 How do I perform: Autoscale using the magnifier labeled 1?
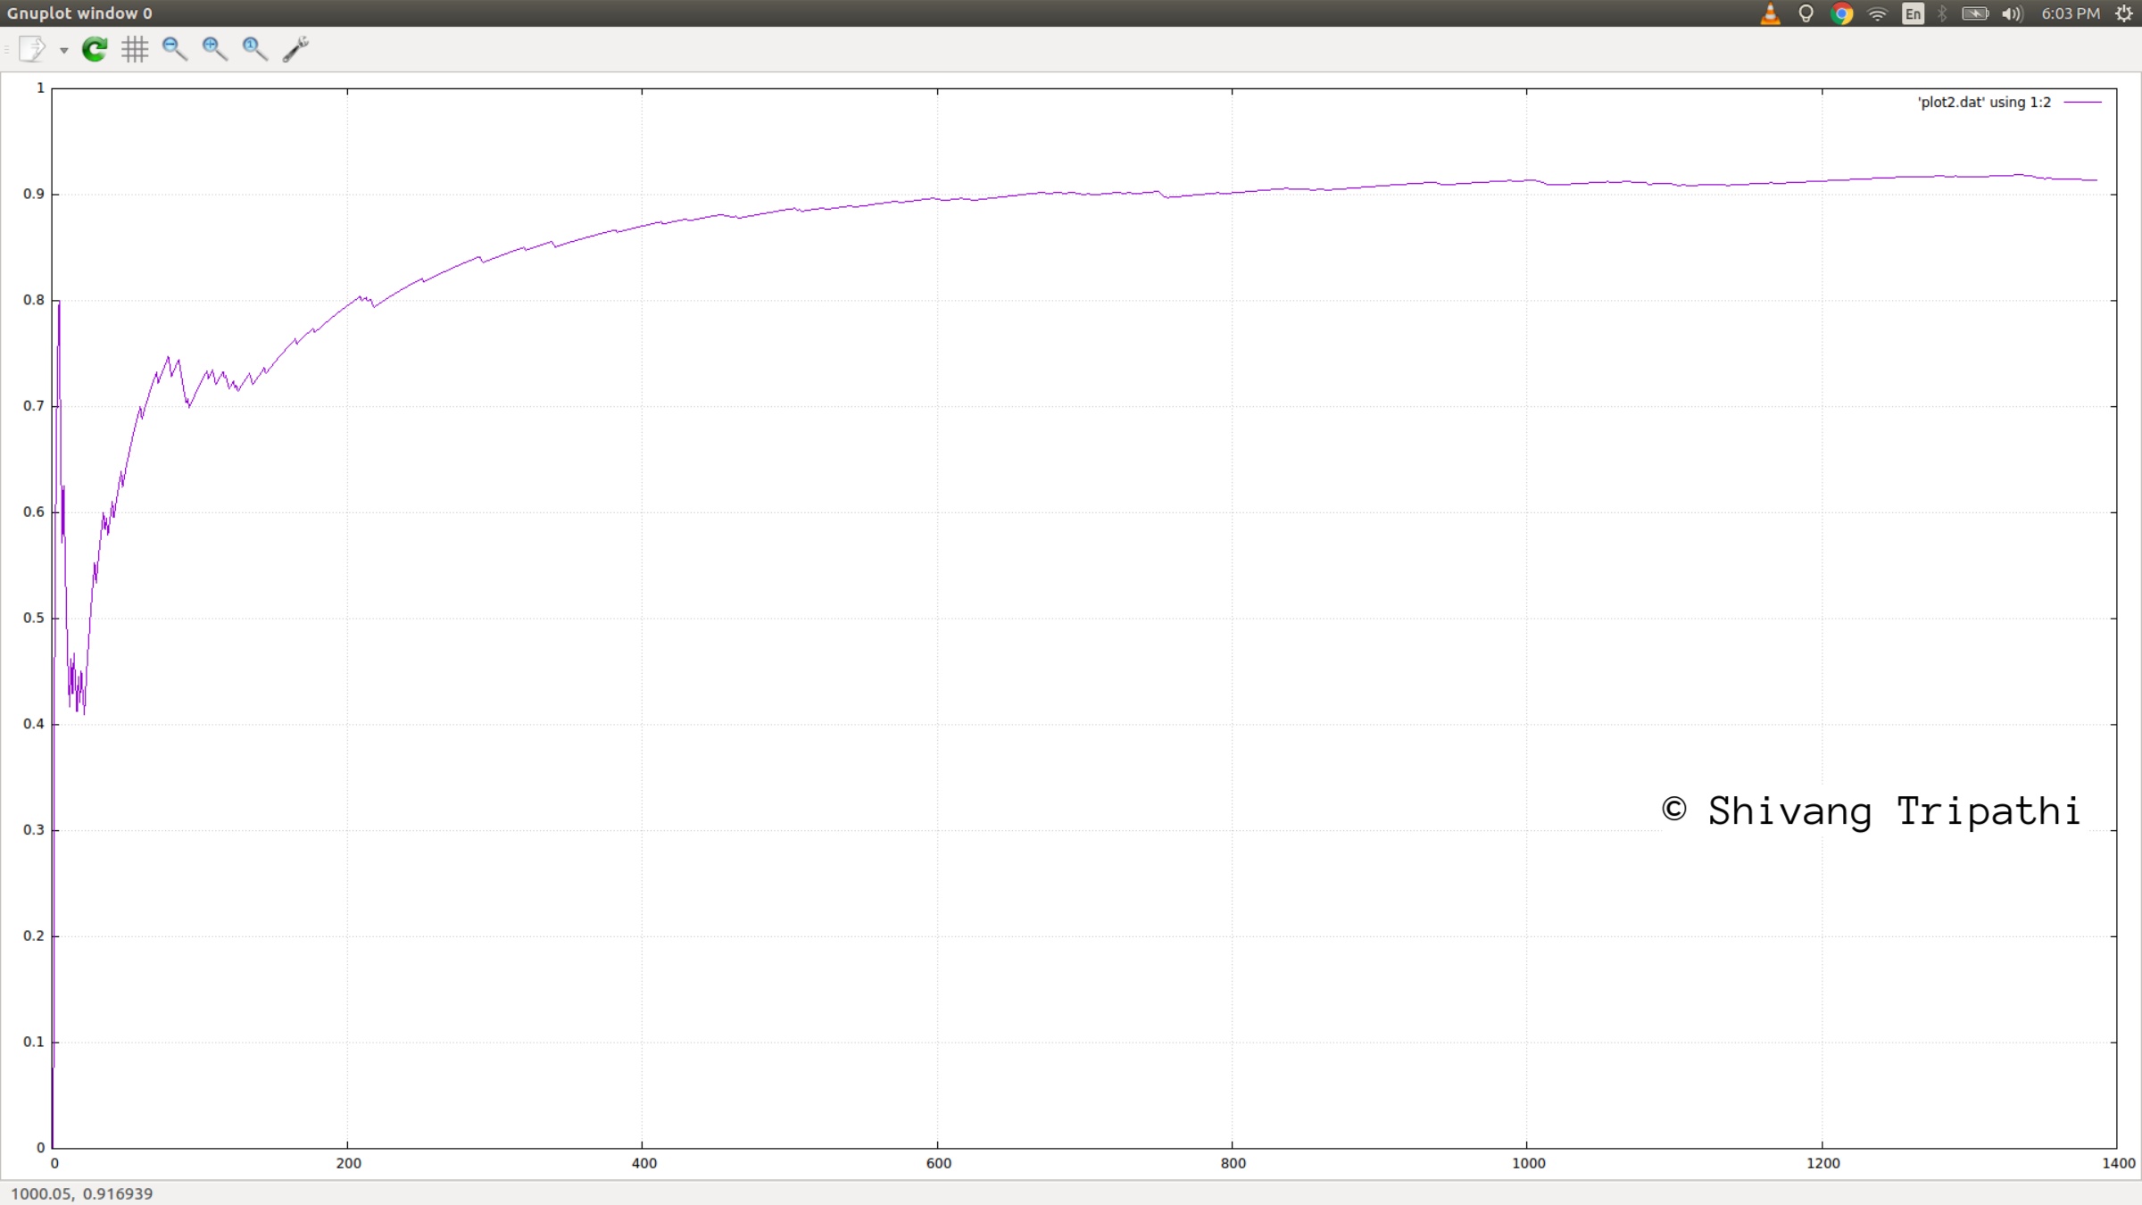tap(254, 49)
